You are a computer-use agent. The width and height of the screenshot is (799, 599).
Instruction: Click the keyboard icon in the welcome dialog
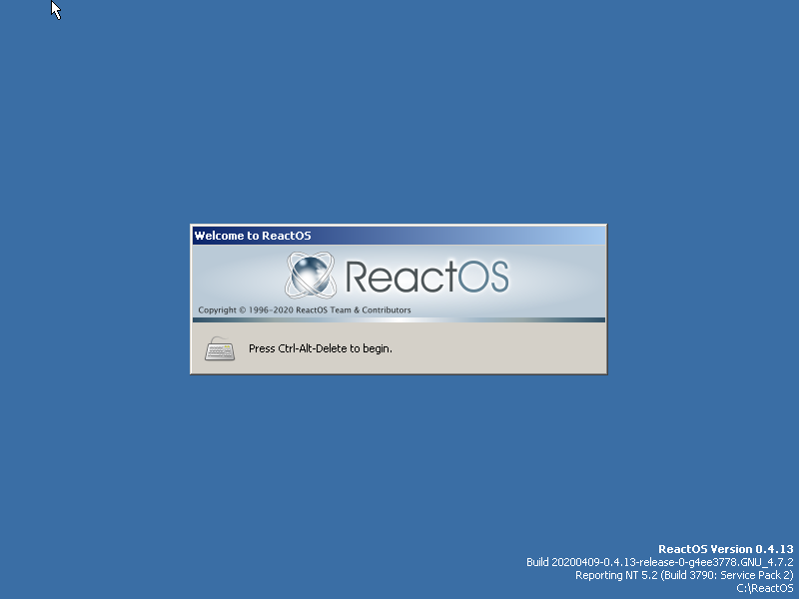tap(220, 348)
